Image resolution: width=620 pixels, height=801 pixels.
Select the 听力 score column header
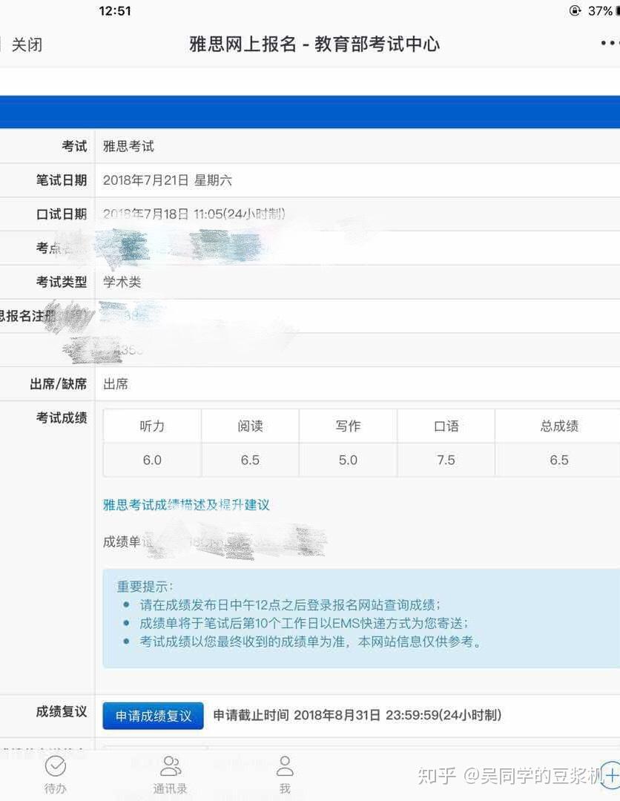(152, 426)
